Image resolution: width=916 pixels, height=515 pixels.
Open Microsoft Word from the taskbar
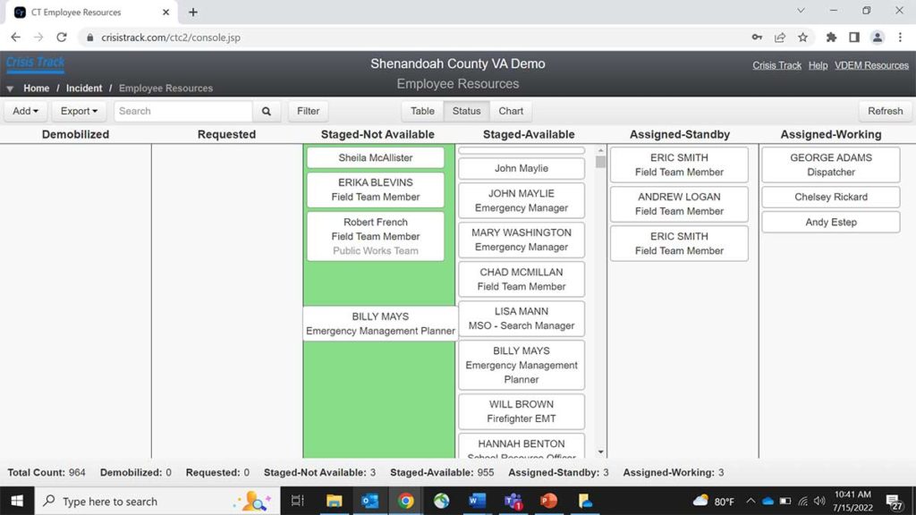[477, 501]
